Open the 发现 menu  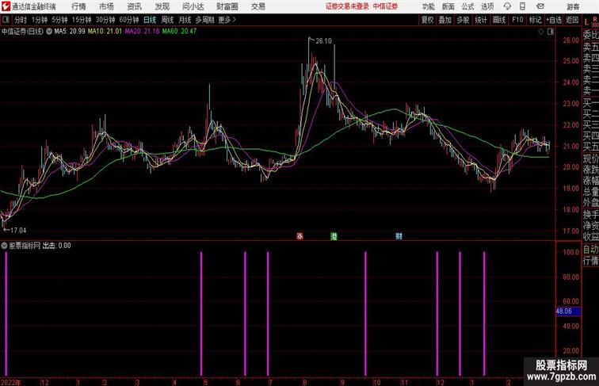[162, 6]
